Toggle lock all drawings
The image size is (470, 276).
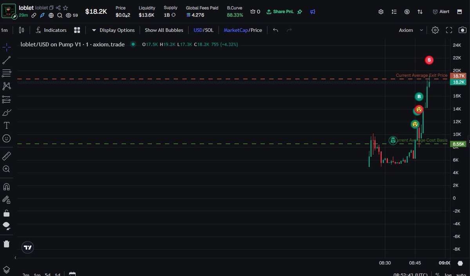[x=6, y=213]
